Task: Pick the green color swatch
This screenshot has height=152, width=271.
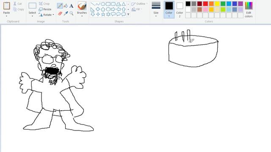Action: (x=223, y=4)
